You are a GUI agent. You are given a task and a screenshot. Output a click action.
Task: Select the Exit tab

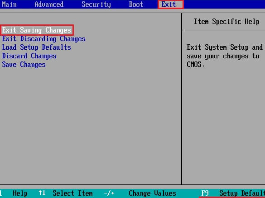coord(169,4)
